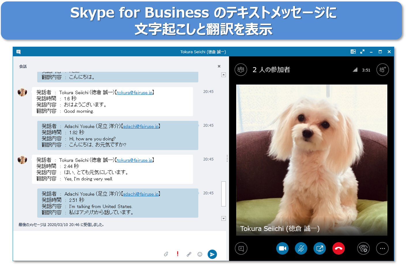Close the conversation pane with the X
This screenshot has width=406, height=266.
[x=219, y=66]
